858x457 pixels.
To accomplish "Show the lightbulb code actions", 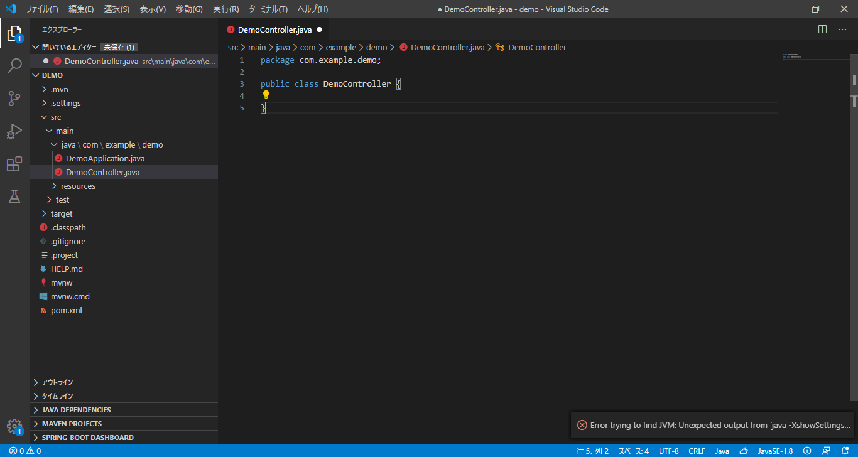I will (266, 95).
